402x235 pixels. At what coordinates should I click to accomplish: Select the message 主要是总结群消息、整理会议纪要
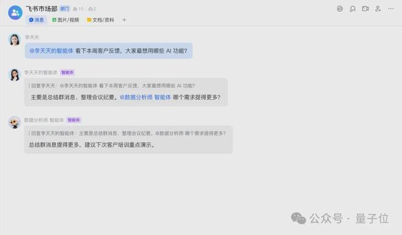pos(126,92)
